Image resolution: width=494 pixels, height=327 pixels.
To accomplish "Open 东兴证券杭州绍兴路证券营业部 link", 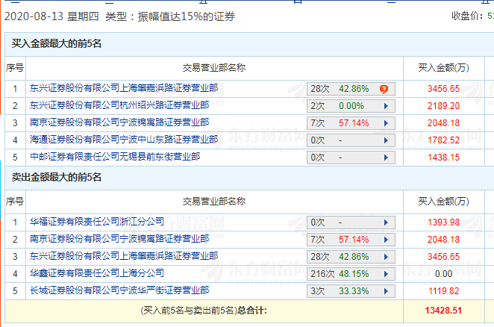I will [119, 105].
